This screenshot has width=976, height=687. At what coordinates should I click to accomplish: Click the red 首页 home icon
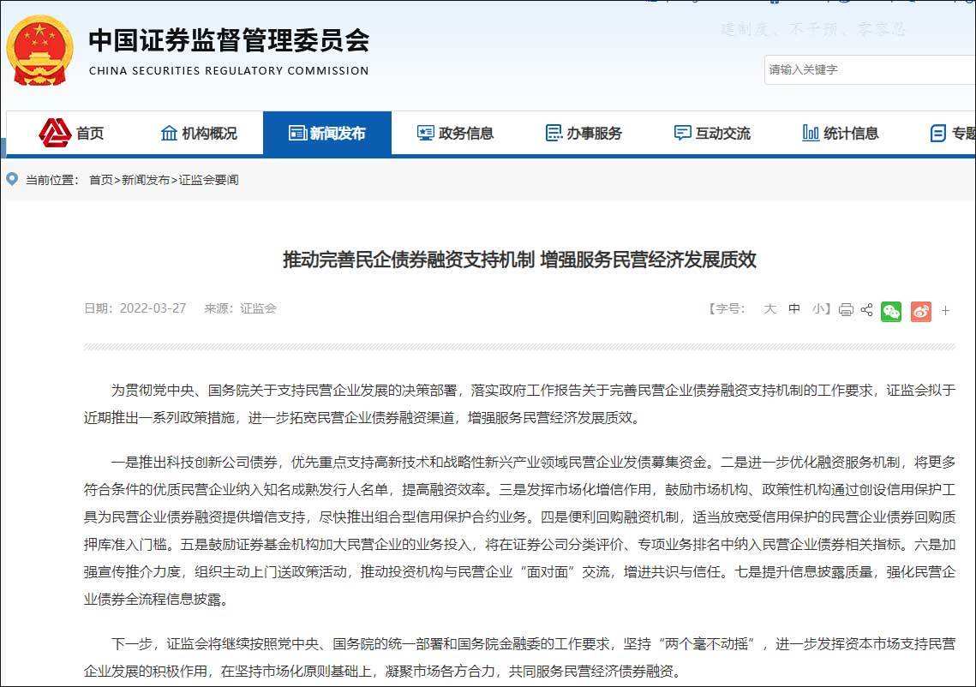click(x=55, y=133)
